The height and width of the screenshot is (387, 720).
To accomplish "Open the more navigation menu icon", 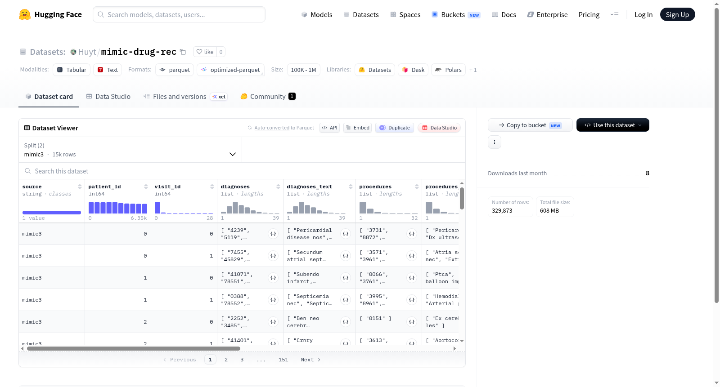I will tap(614, 14).
